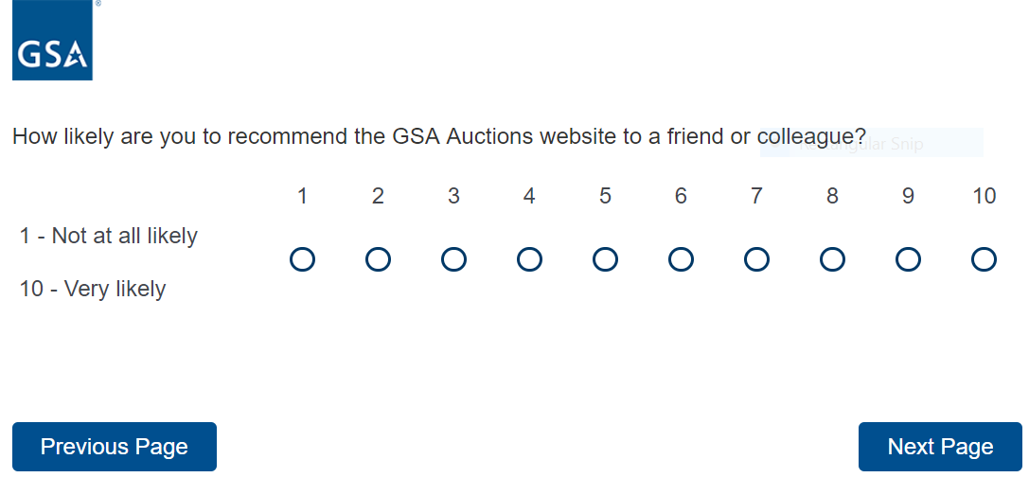Viewport: 1029px width, 495px height.
Task: Select the rating 7 radio circle
Action: tap(756, 259)
